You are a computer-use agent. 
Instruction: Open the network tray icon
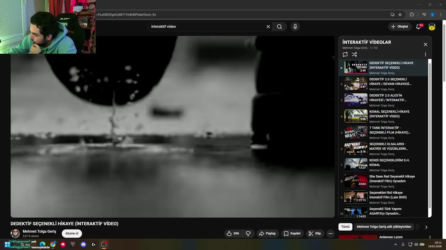pyautogui.click(x=410, y=244)
